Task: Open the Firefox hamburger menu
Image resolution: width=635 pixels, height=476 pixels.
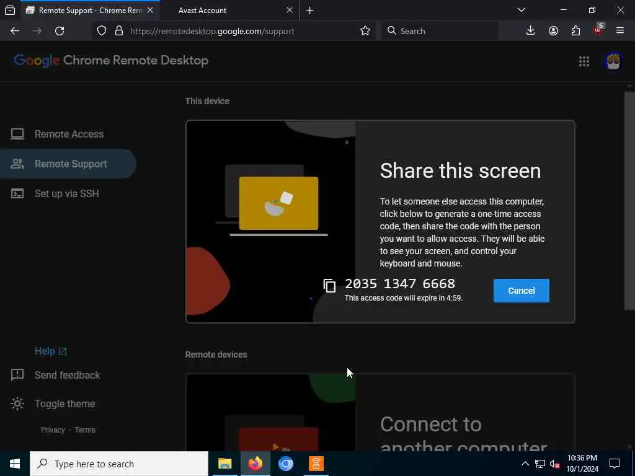Action: (620, 31)
